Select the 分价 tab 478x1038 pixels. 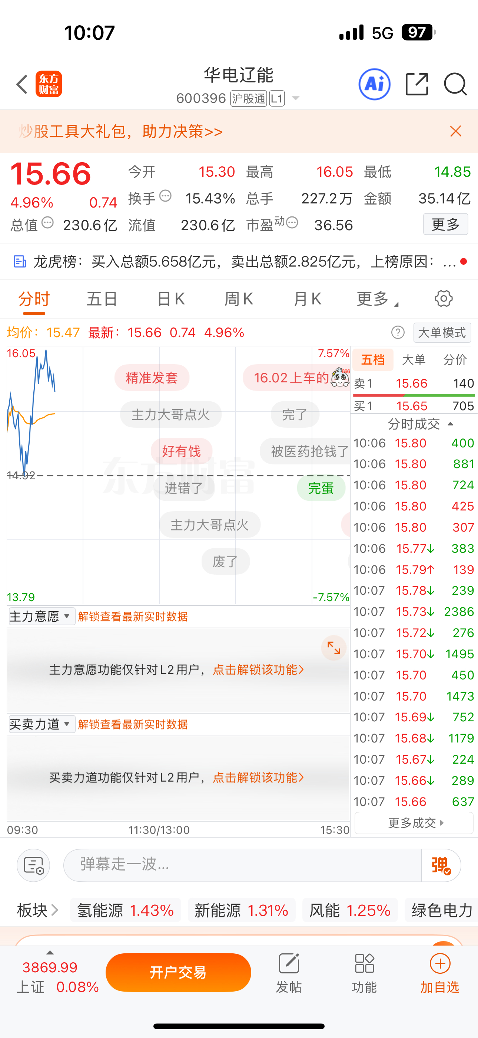click(455, 359)
